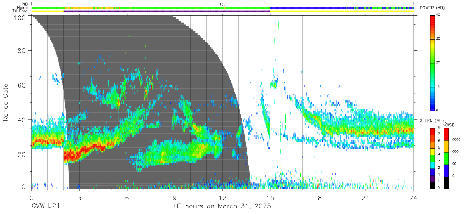This screenshot has width=465, height=214.
Task: Click the 1000 tick on the NOISE scale
Action: 454,151
